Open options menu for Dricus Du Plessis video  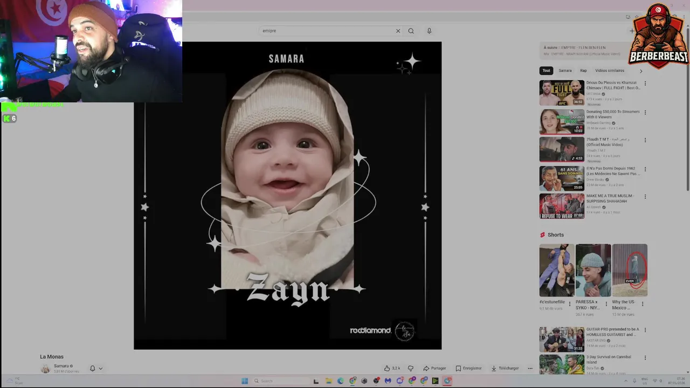pos(645,84)
